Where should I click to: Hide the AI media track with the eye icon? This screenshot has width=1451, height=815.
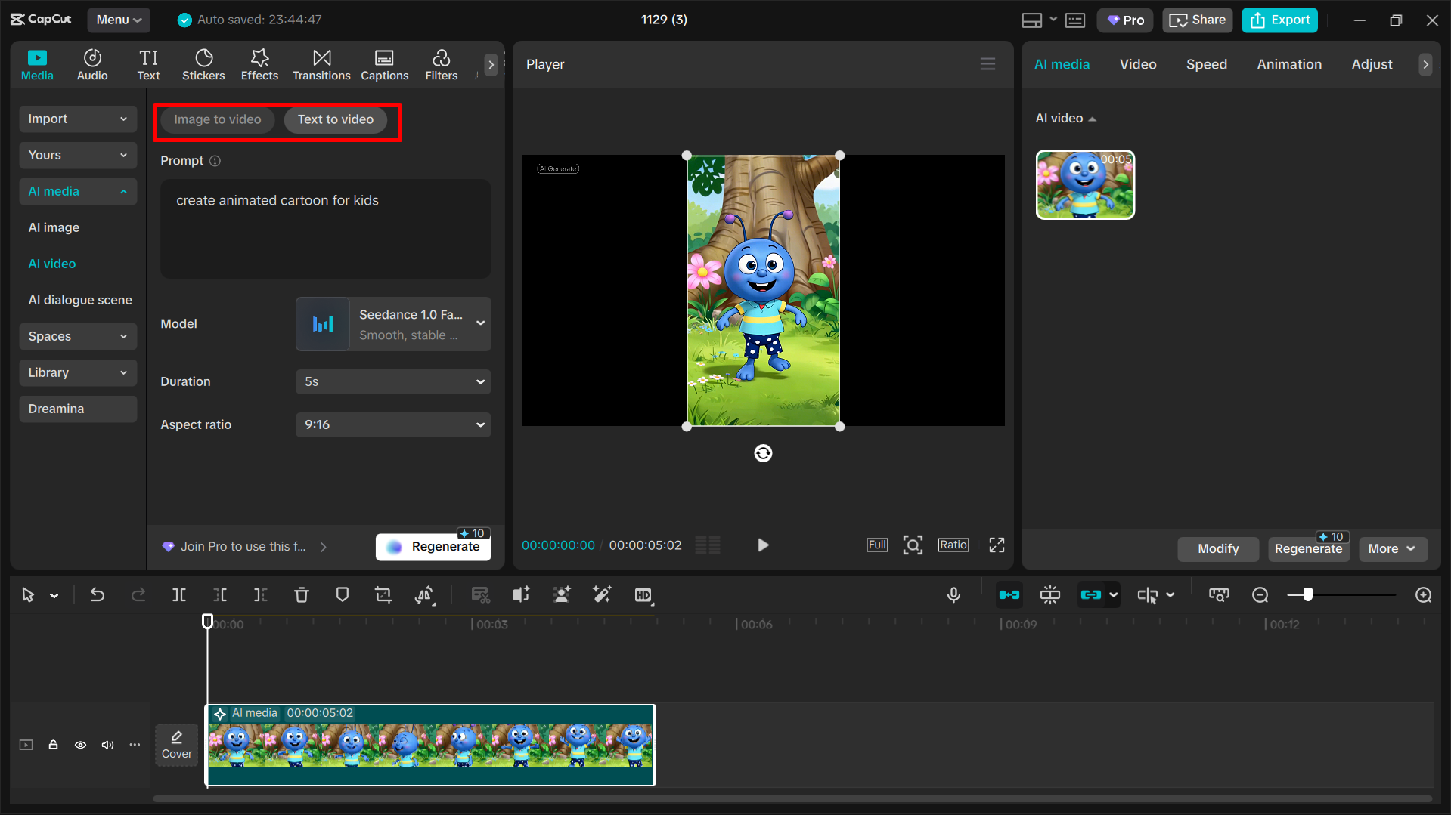80,745
